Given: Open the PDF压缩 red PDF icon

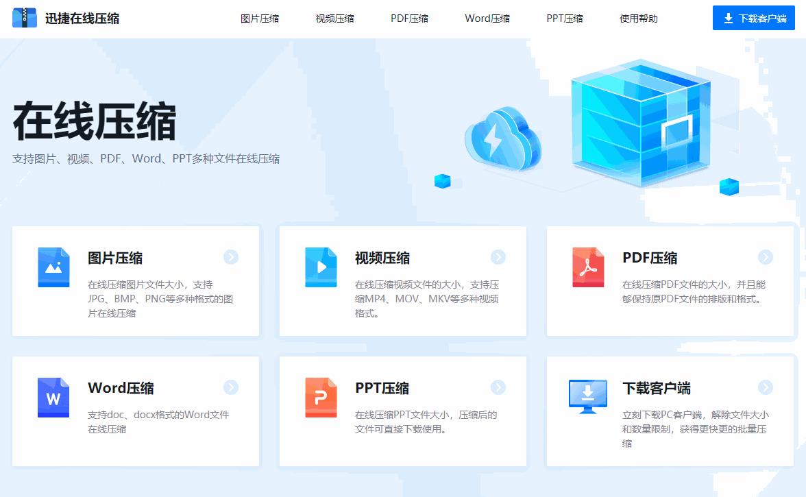Looking at the screenshot, I should (588, 267).
